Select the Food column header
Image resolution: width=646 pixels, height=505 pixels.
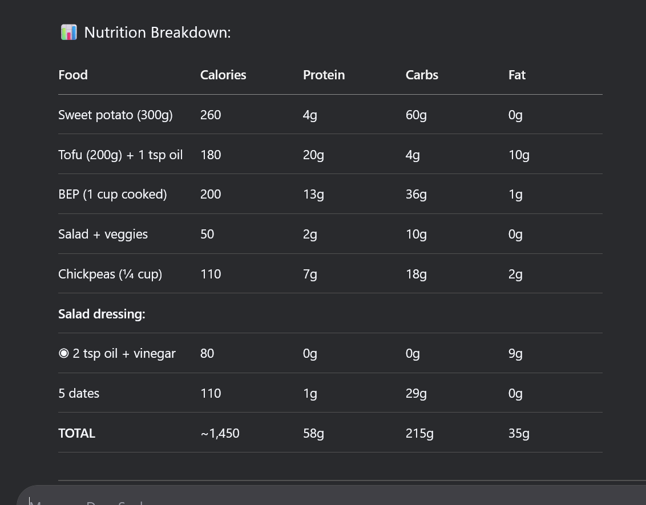(x=73, y=75)
